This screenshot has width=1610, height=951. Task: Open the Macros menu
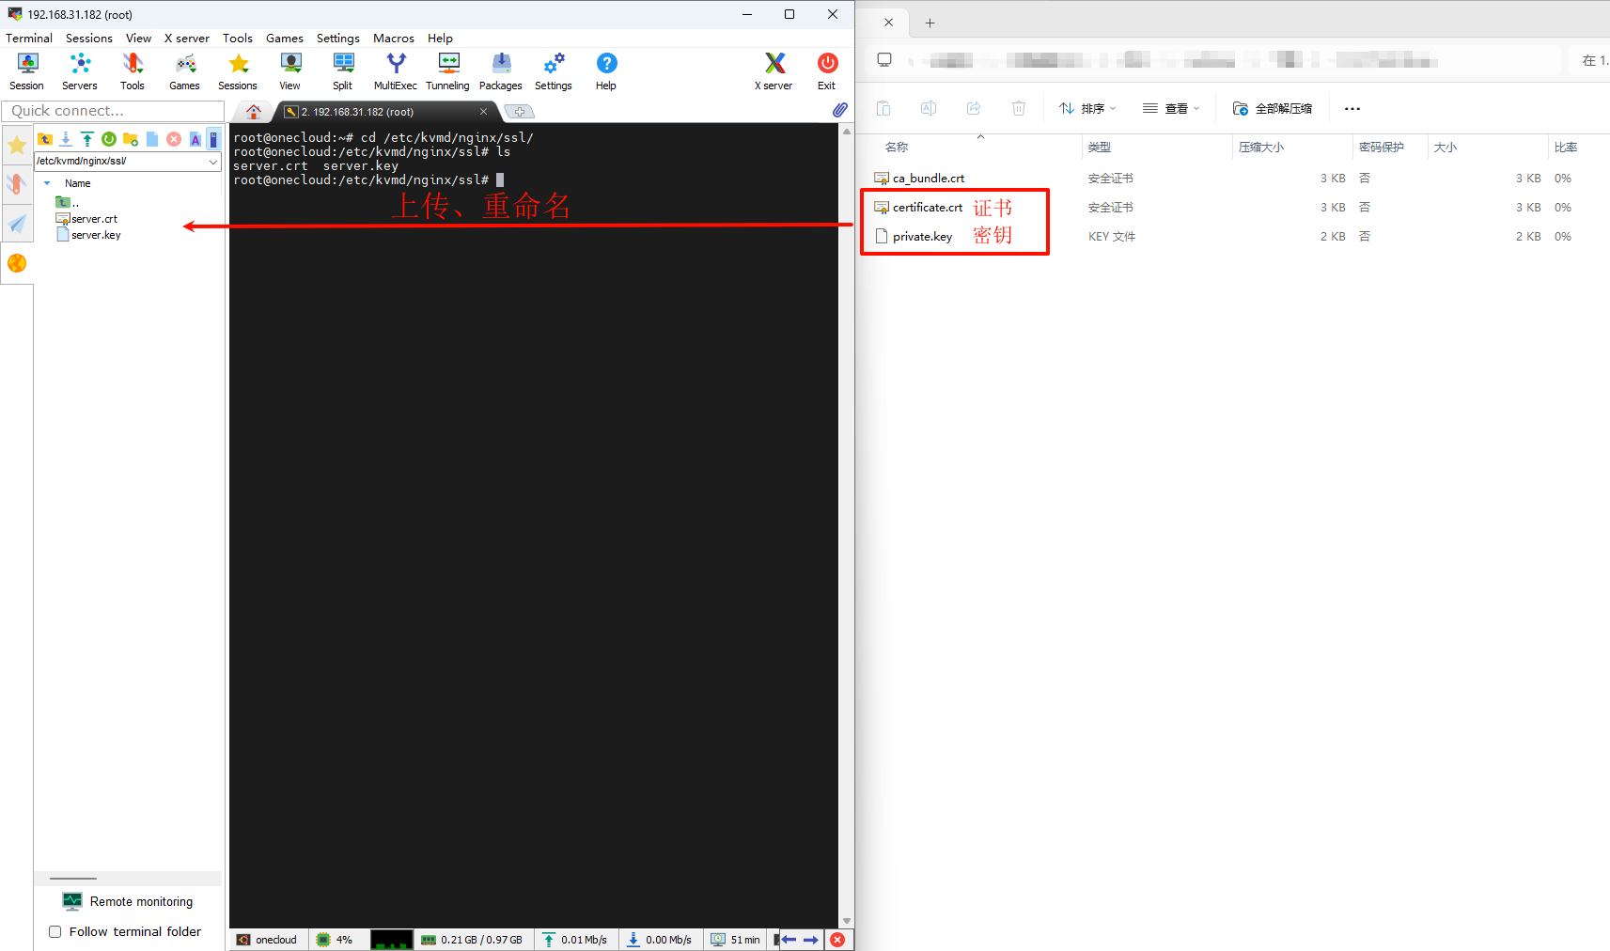tap(394, 39)
